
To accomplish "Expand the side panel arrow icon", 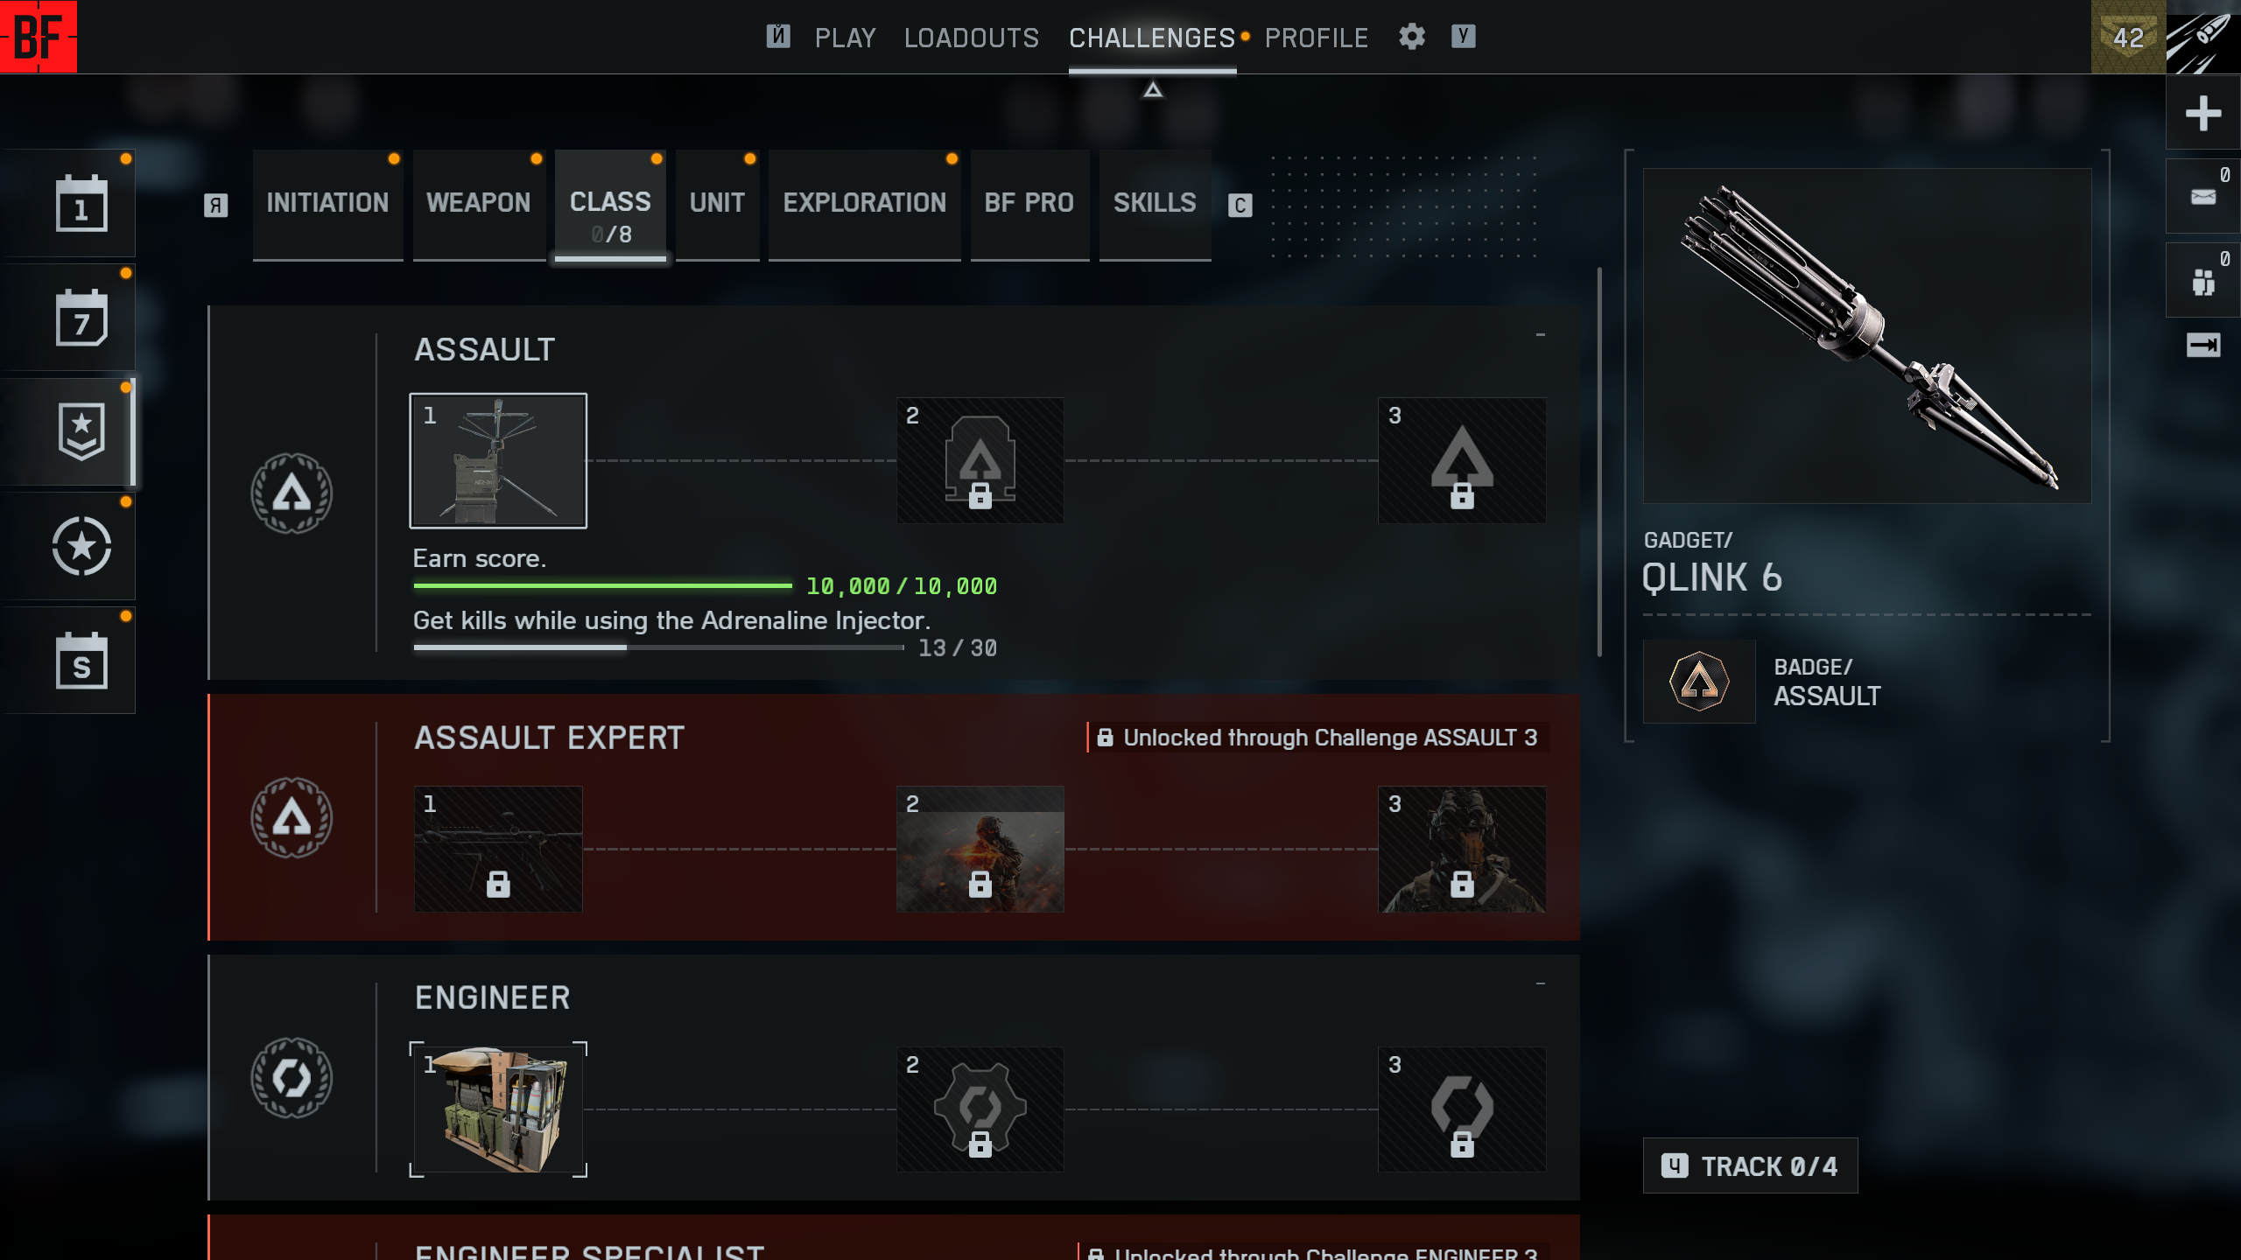I will pos(2202,345).
